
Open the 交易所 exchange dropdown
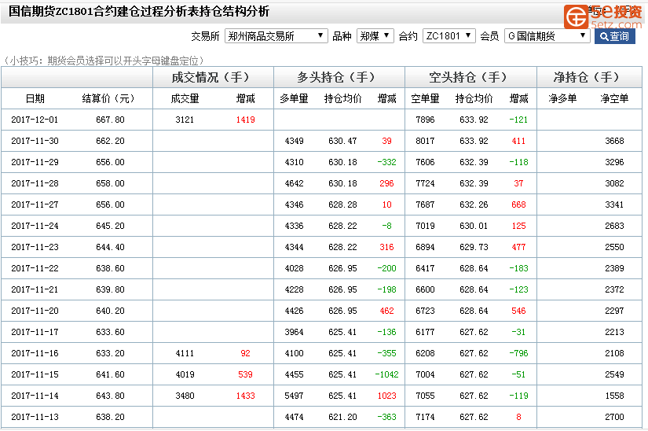pyautogui.click(x=276, y=36)
